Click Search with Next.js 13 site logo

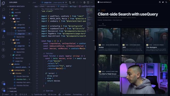pyautogui.click(x=104, y=2)
